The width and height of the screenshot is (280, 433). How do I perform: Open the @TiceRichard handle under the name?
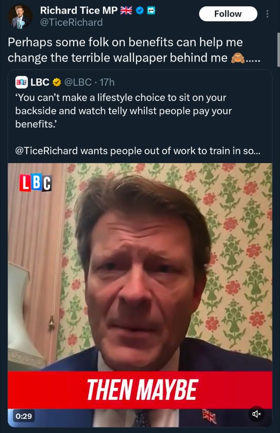click(x=72, y=23)
